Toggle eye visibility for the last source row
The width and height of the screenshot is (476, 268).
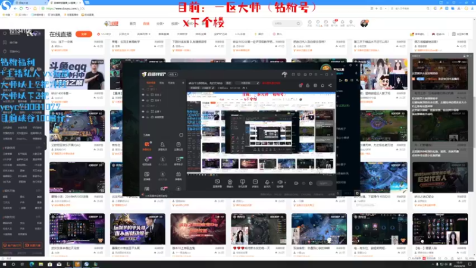point(143,117)
